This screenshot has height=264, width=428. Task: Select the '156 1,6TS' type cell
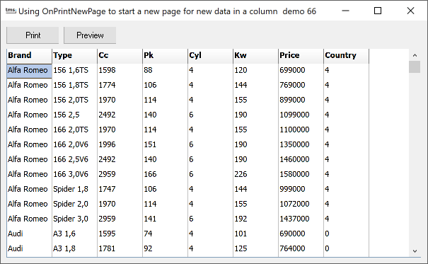pyautogui.click(x=74, y=71)
